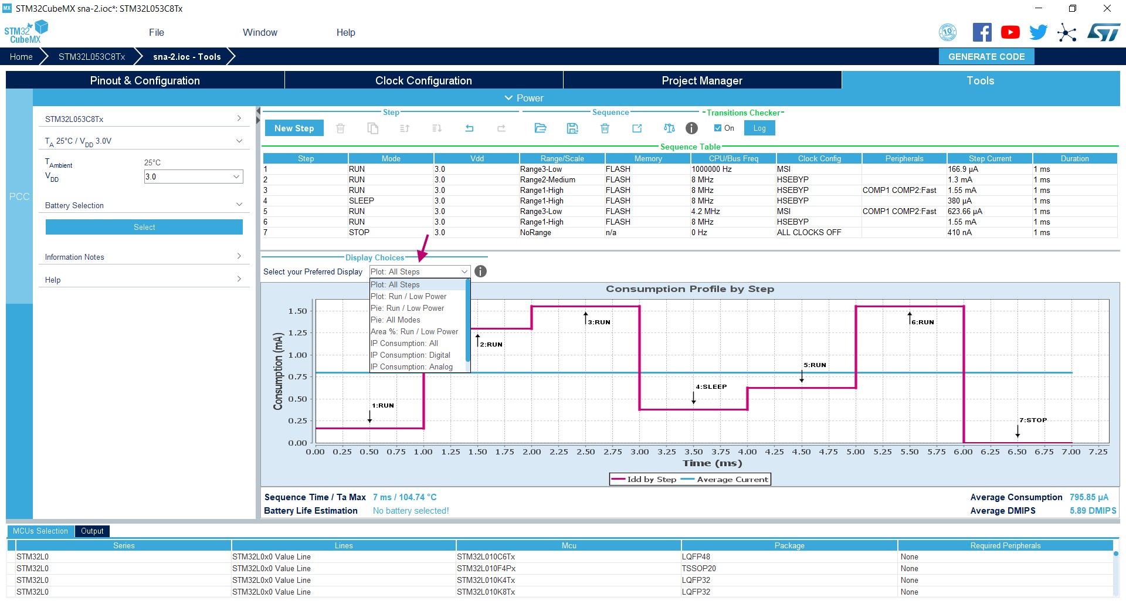Screen dimensions: 1126x604
Task: Click the move step up icon
Action: click(x=405, y=128)
